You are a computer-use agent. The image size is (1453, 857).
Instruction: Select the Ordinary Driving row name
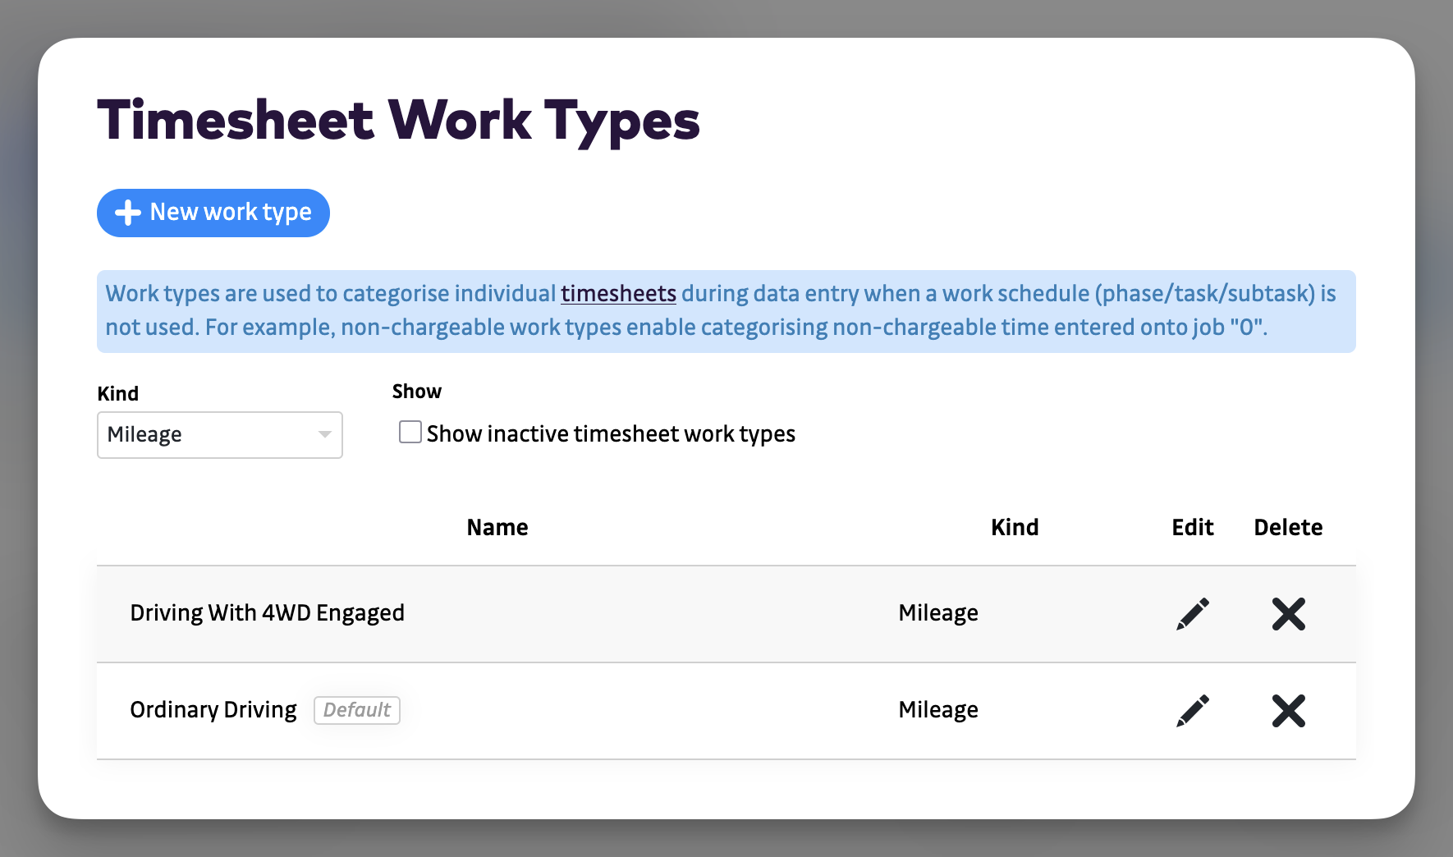point(213,709)
